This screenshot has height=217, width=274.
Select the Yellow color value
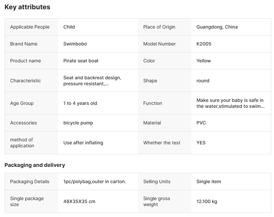coord(204,61)
